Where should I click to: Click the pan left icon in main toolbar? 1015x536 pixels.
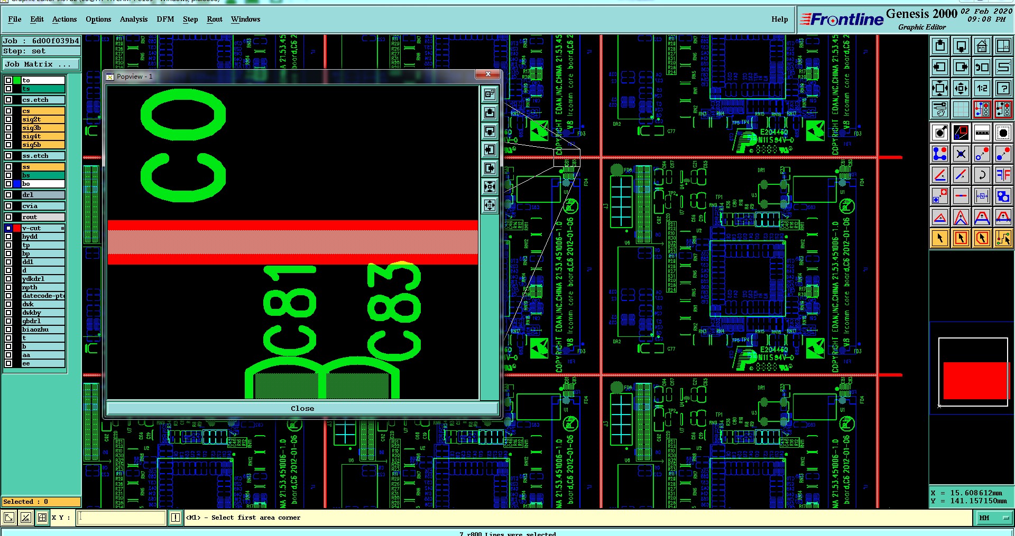940,67
